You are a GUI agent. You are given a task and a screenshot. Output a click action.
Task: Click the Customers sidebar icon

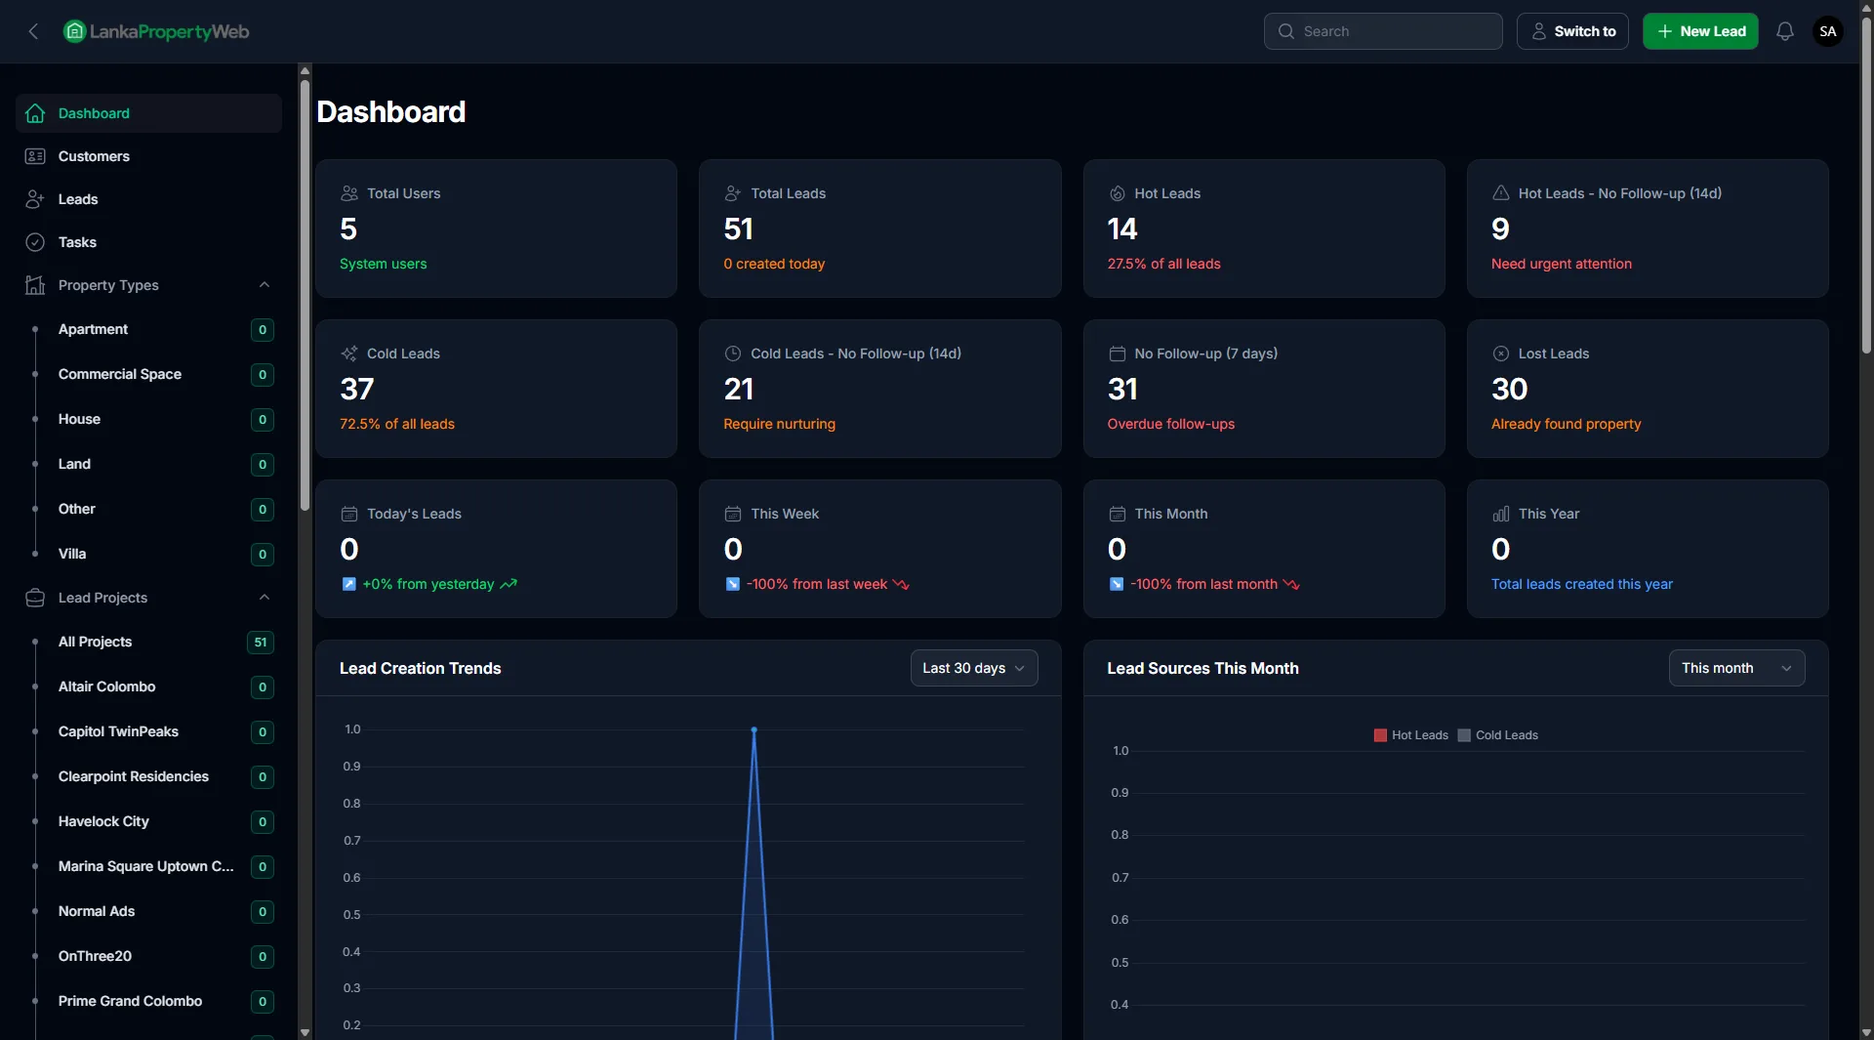(x=35, y=156)
